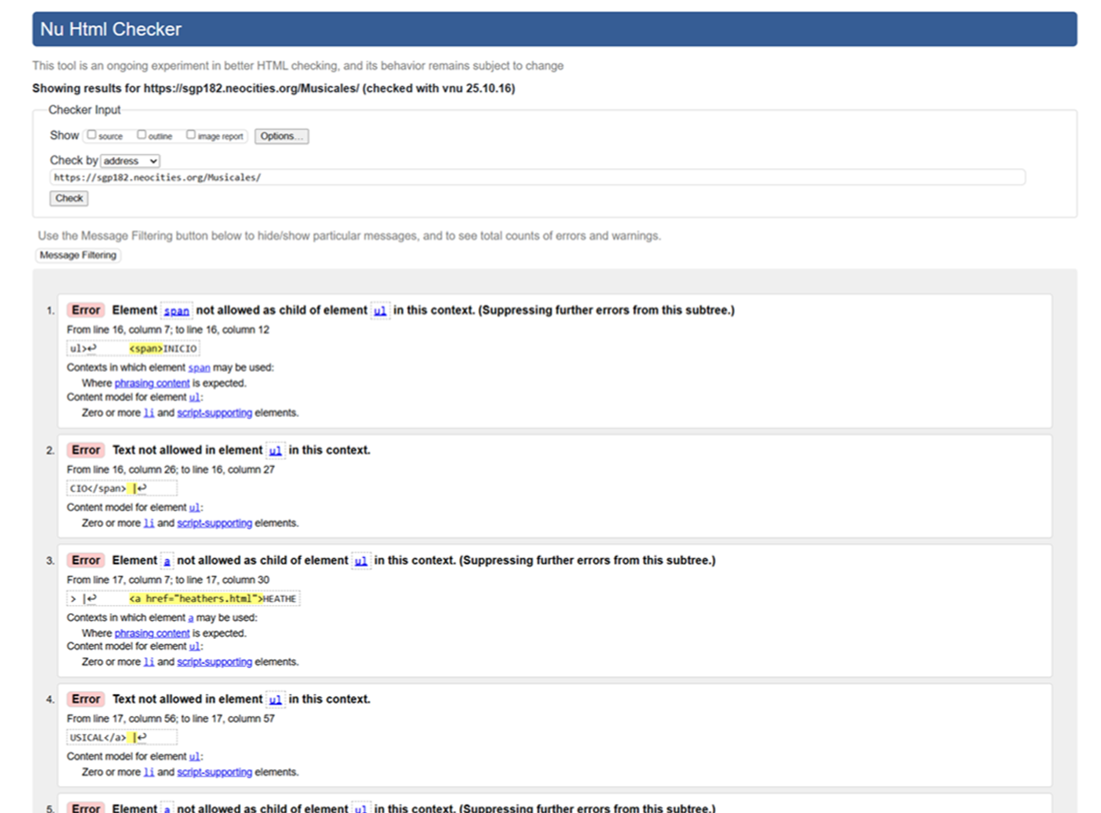The width and height of the screenshot is (1101, 813).
Task: Open the Message Filtering button
Action: tap(78, 255)
